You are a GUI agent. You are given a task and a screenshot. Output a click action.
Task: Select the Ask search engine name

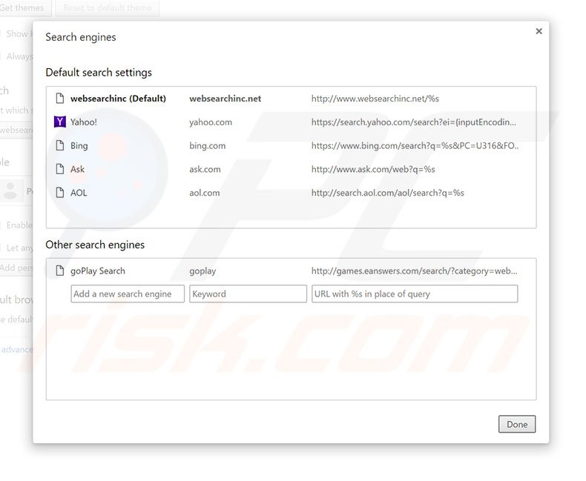(77, 169)
